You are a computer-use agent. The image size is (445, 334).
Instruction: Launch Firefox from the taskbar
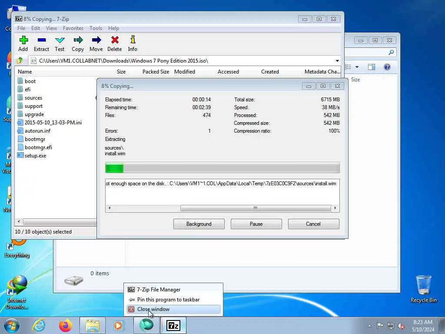pyautogui.click(x=65, y=325)
